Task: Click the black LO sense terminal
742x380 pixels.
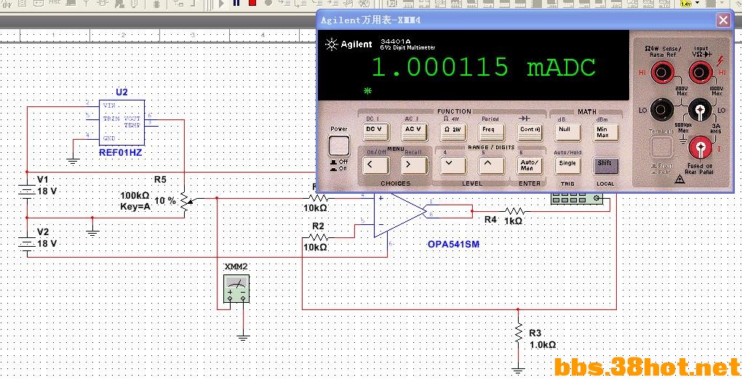Action: [663, 110]
